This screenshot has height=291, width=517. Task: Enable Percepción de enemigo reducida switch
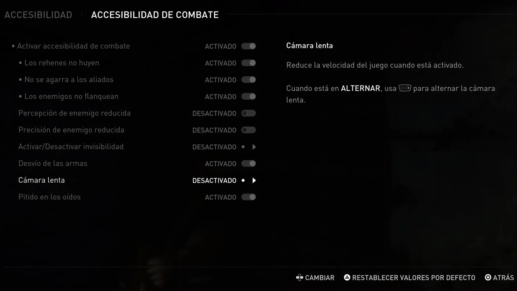pyautogui.click(x=249, y=113)
